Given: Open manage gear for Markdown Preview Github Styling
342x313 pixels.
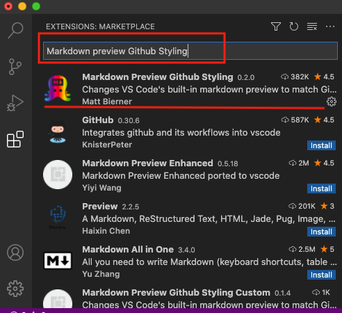Looking at the screenshot, I should (x=332, y=102).
